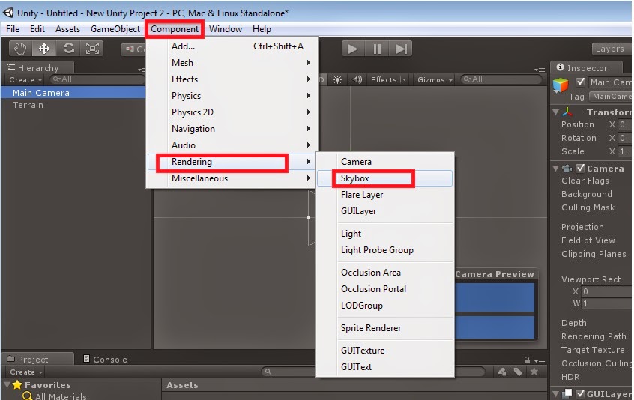The height and width of the screenshot is (400, 634).
Task: Open the Assets menu
Action: (x=67, y=29)
